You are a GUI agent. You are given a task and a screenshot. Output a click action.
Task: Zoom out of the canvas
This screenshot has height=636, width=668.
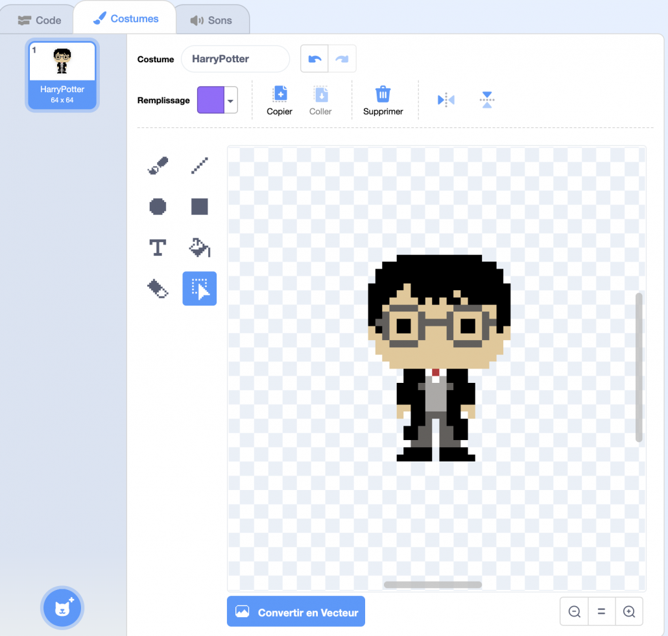574,611
